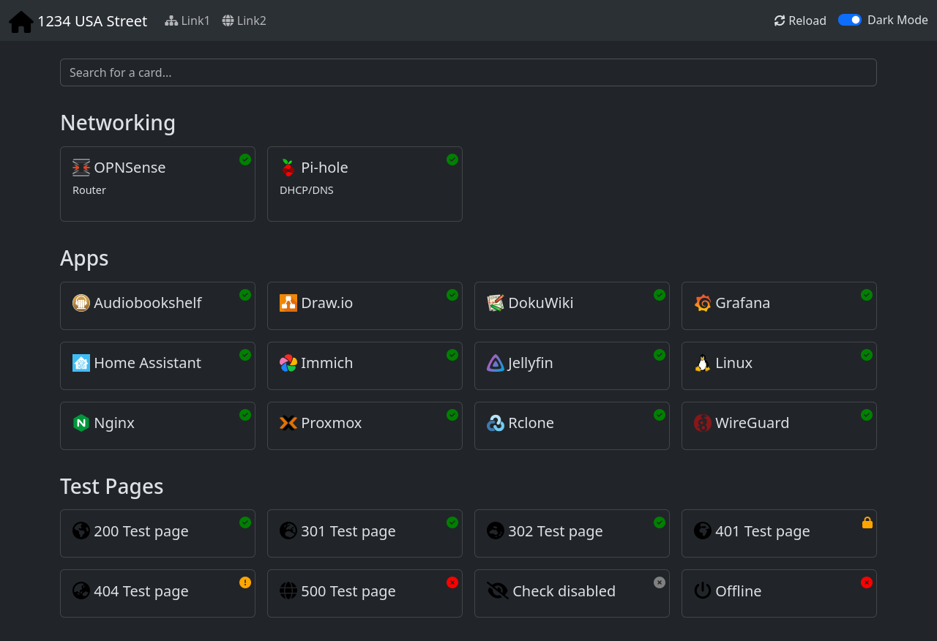The height and width of the screenshot is (641, 937).
Task: Open the Home Assistant card
Action: tap(157, 366)
